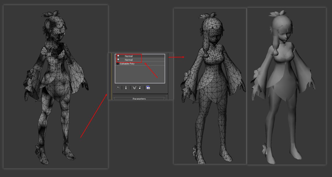Click Make Unique icon
This screenshot has height=177, width=332.
[x=134, y=88]
